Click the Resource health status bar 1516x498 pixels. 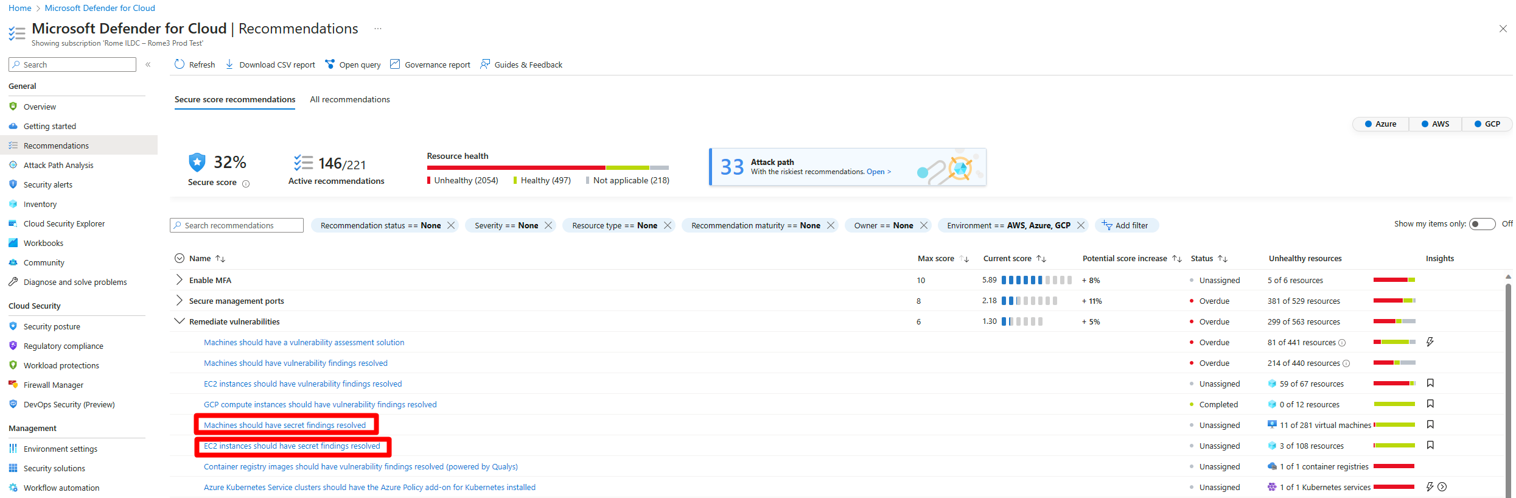547,167
